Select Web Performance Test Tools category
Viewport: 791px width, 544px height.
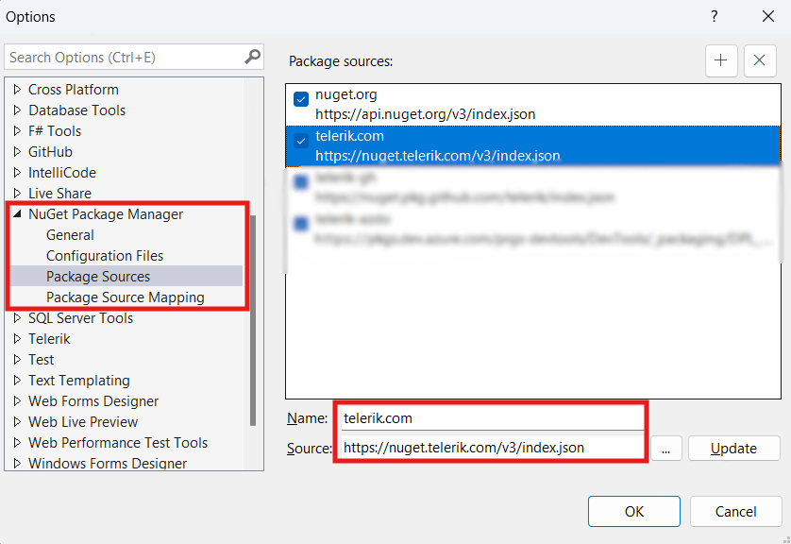118,443
